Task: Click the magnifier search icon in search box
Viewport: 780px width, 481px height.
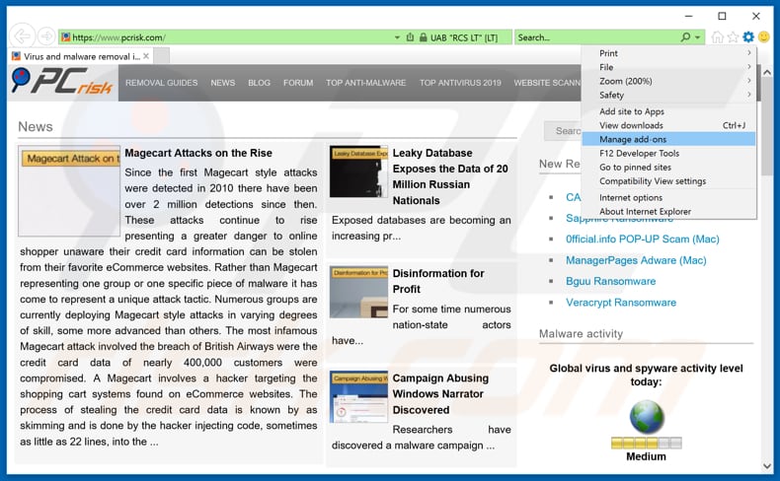Action: 685,36
